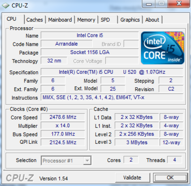Click the Family value field
Viewport: 191px width, 186px height.
53,80
